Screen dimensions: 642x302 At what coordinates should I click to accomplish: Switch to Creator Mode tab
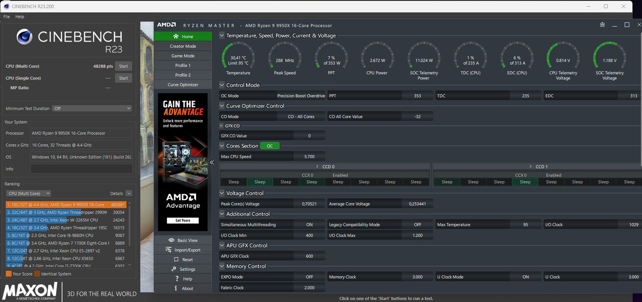[x=183, y=46]
